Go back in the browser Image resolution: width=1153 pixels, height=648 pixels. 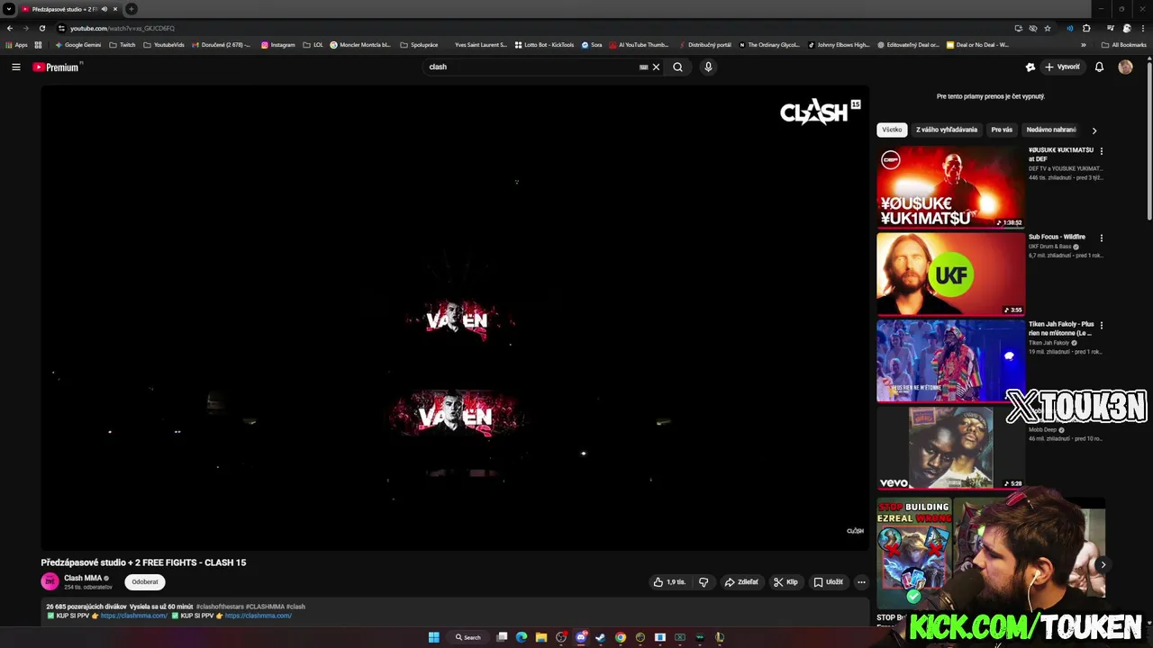(x=10, y=28)
